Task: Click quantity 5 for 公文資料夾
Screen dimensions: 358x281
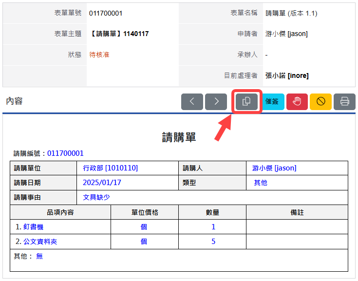Action: click(x=213, y=242)
